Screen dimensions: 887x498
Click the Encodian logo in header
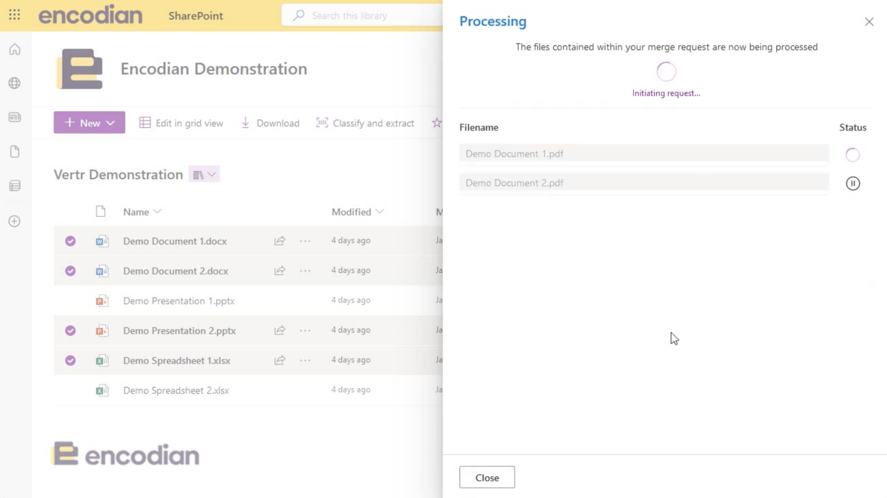pyautogui.click(x=90, y=15)
